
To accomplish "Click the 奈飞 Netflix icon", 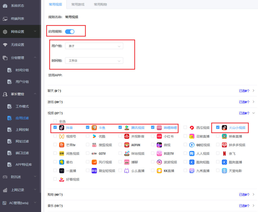I will pyautogui.click(x=224, y=153).
